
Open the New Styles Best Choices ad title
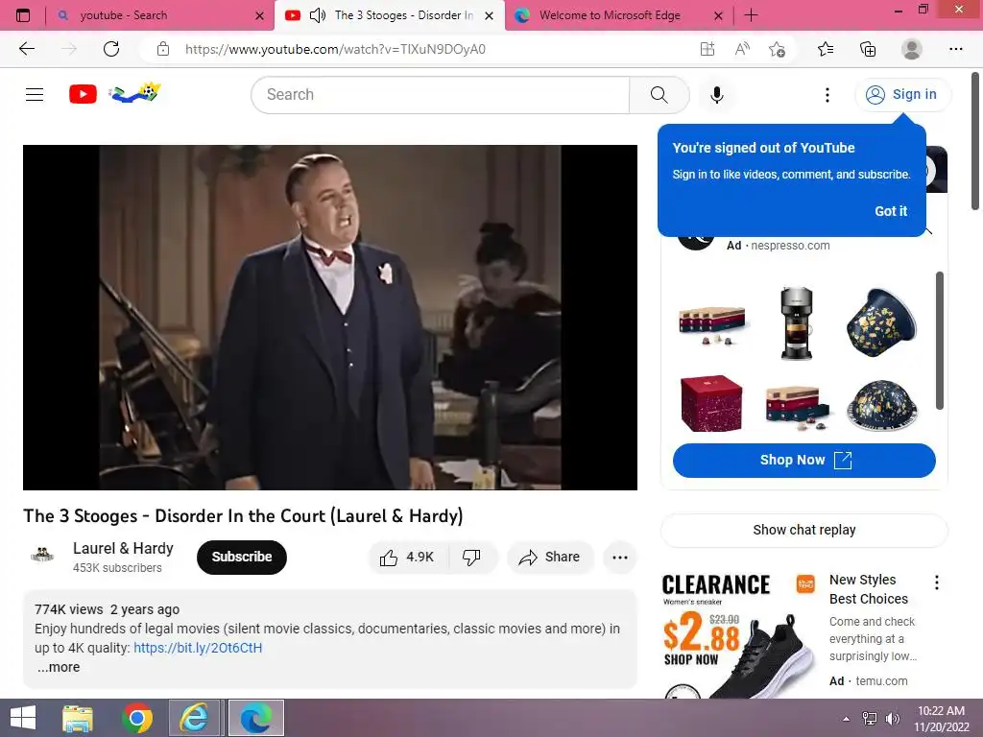868,589
